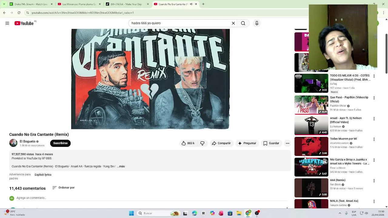The image size is (388, 218).
Task: Open Microsoft Store from taskbar
Action: (x=230, y=213)
